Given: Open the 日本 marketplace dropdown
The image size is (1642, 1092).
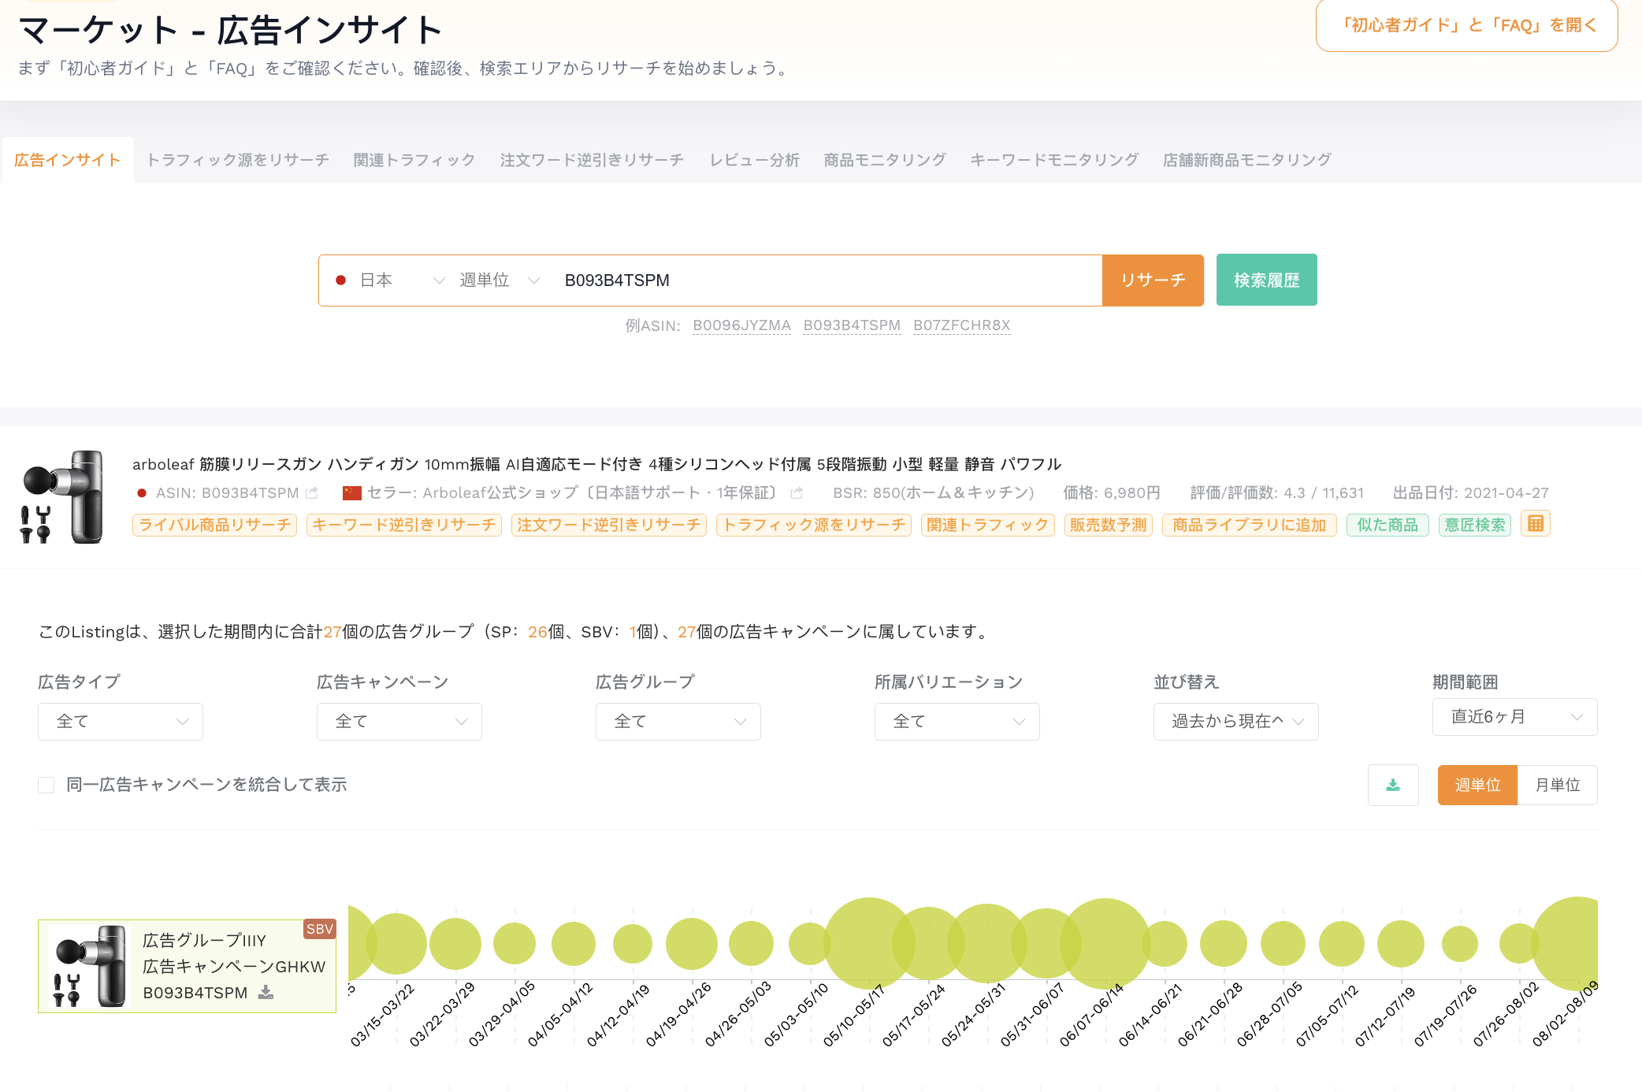Looking at the screenshot, I should click(390, 280).
